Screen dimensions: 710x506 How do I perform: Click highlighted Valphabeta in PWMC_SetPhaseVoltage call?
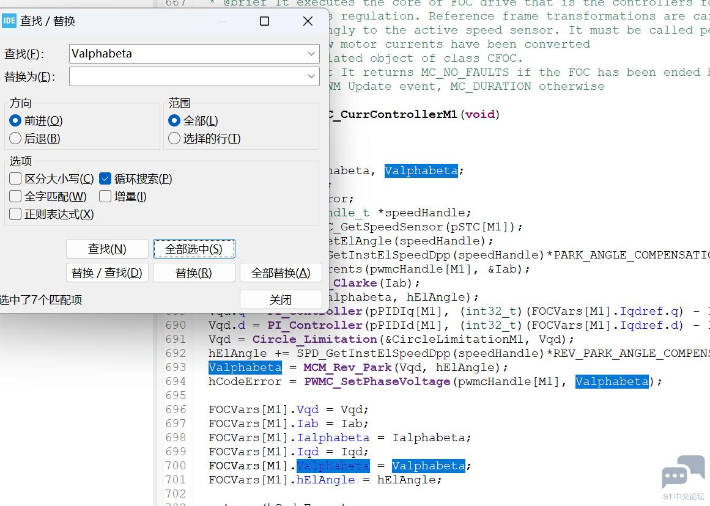click(612, 381)
